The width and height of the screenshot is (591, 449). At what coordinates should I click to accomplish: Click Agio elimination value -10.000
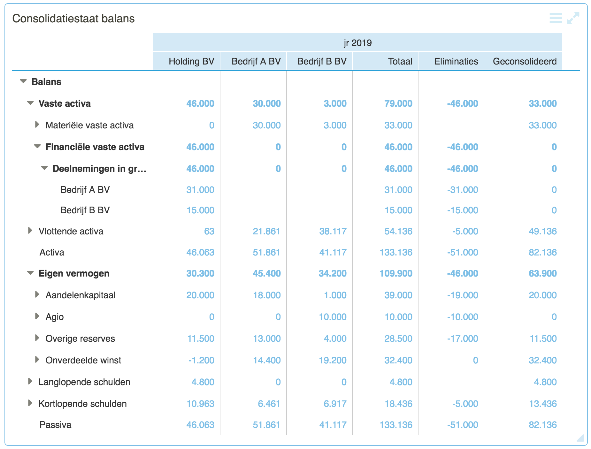click(463, 317)
